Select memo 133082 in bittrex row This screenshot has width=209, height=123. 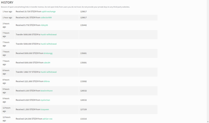[84, 81]
